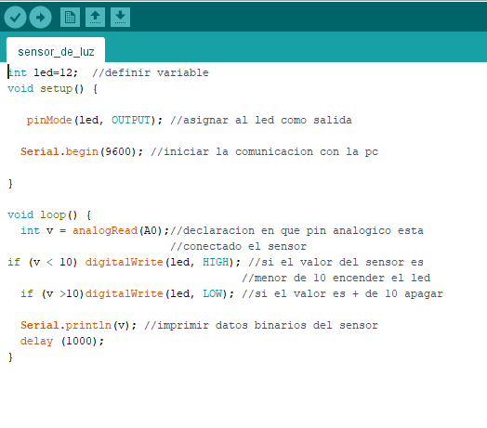487x428 pixels.
Task: Click 'pinMode' in the setup function
Action: [x=49, y=121]
